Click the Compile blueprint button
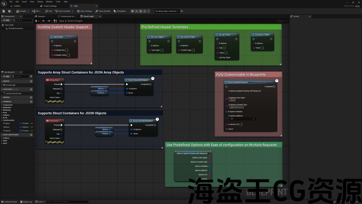This screenshot has width=362, height=204. 21,11
